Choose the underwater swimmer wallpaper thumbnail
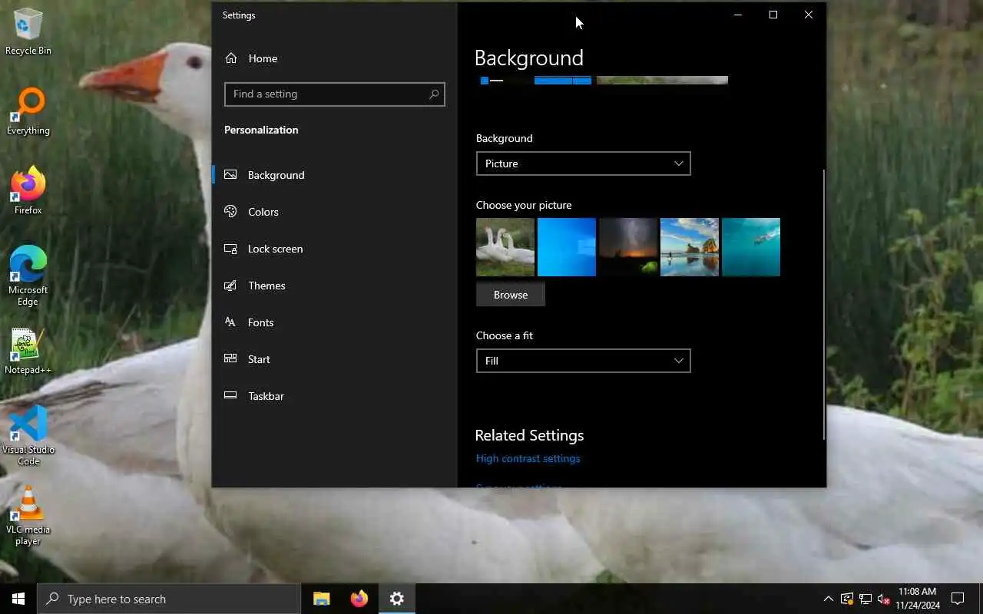This screenshot has width=983, height=614. point(751,247)
